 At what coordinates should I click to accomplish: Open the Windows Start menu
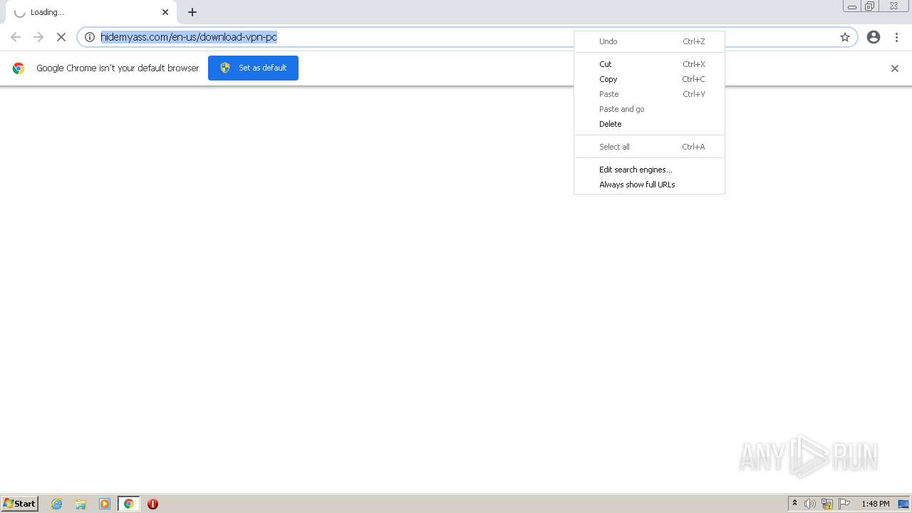pyautogui.click(x=20, y=503)
